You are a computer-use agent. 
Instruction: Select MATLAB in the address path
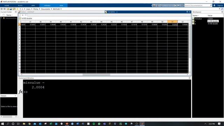pyautogui.click(x=56, y=9)
